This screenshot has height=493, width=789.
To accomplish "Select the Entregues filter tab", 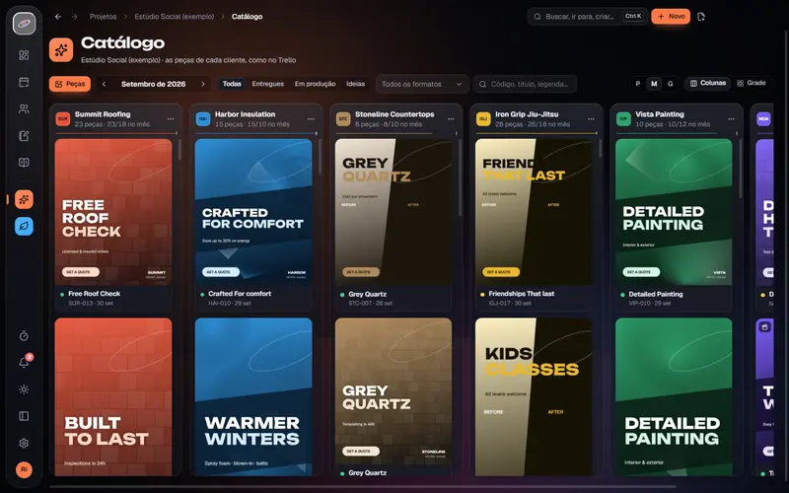I will click(267, 84).
